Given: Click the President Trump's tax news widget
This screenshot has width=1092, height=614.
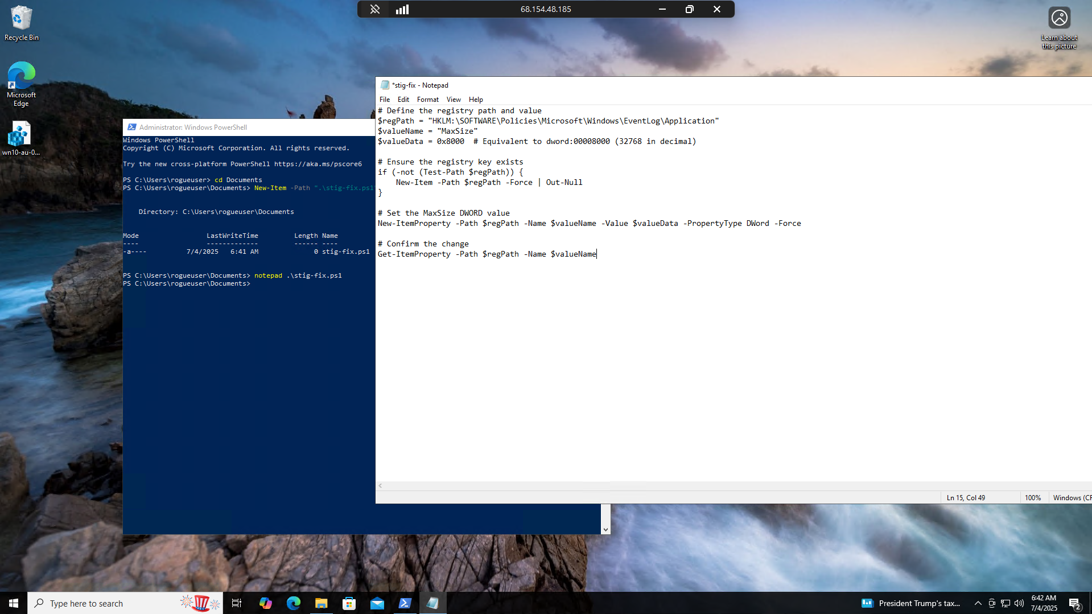Looking at the screenshot, I should pyautogui.click(x=910, y=603).
